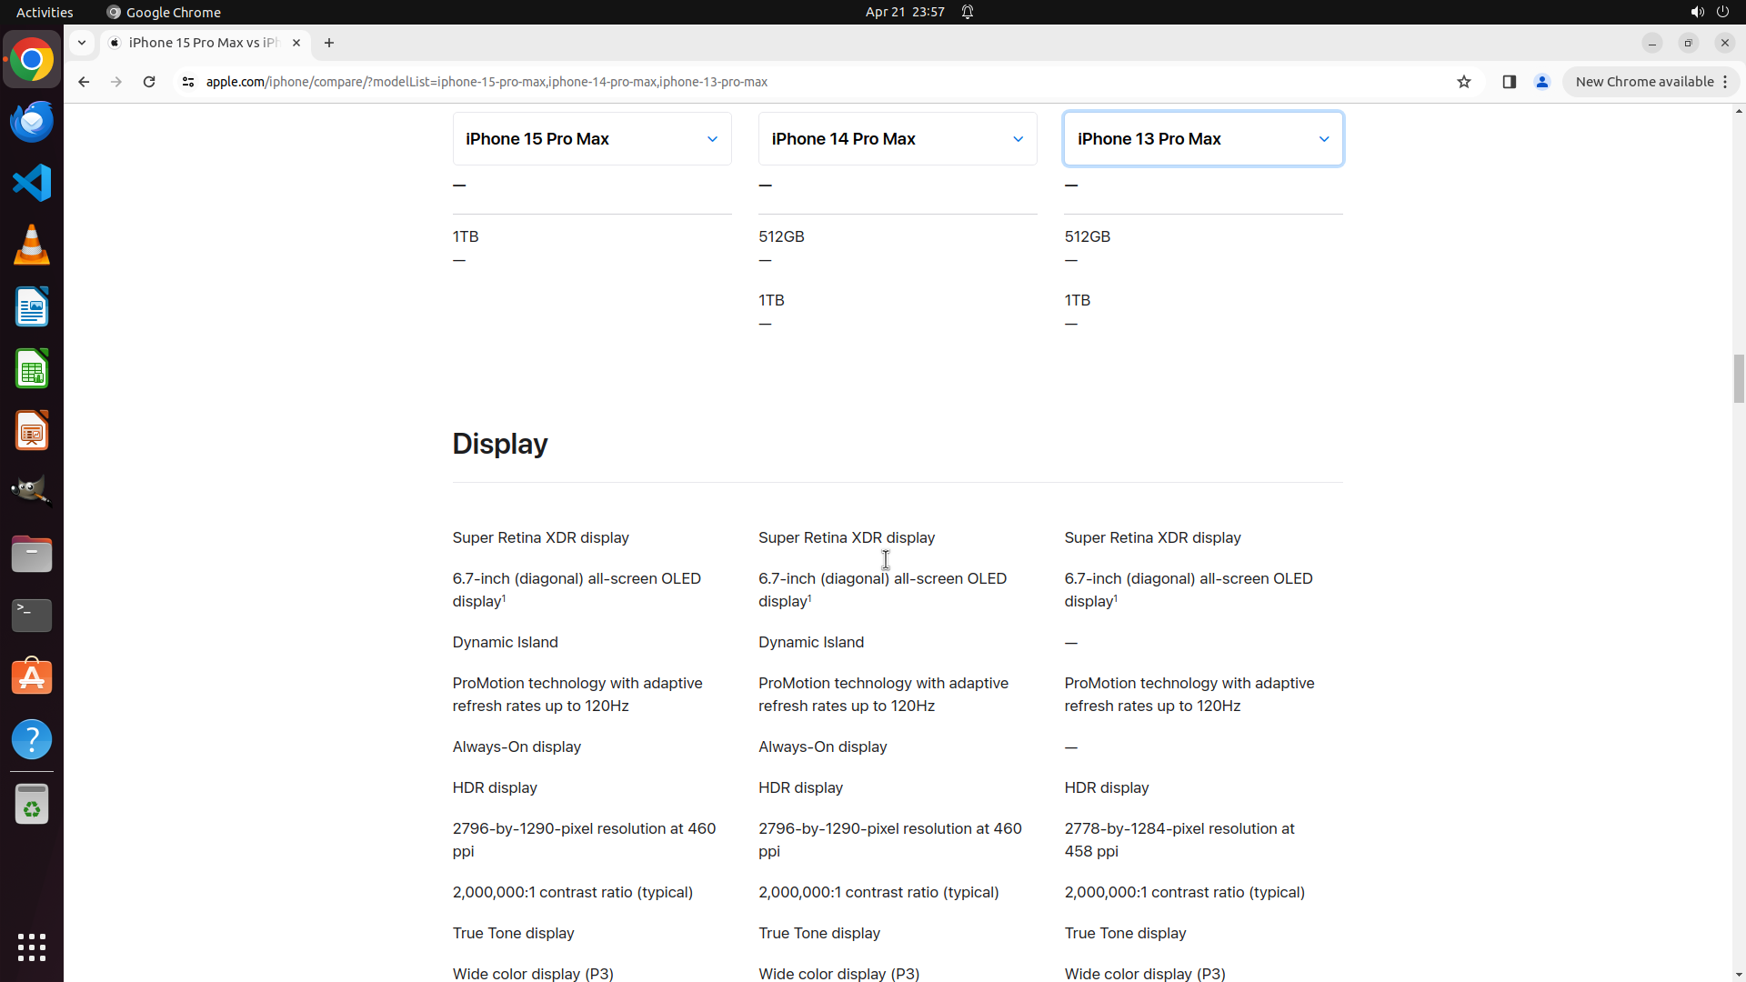Viewport: 1746px width, 982px height.
Task: Open Visual Studio Code from the dock
Action: point(32,183)
